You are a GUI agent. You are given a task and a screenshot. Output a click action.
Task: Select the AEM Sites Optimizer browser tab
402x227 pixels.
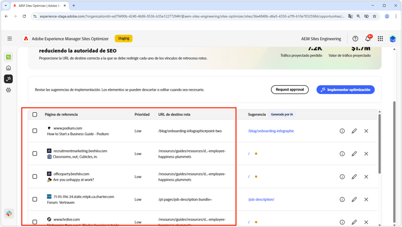(39, 5)
